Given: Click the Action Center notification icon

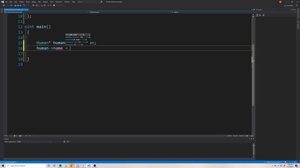Looking at the screenshot, I should 296,166.
